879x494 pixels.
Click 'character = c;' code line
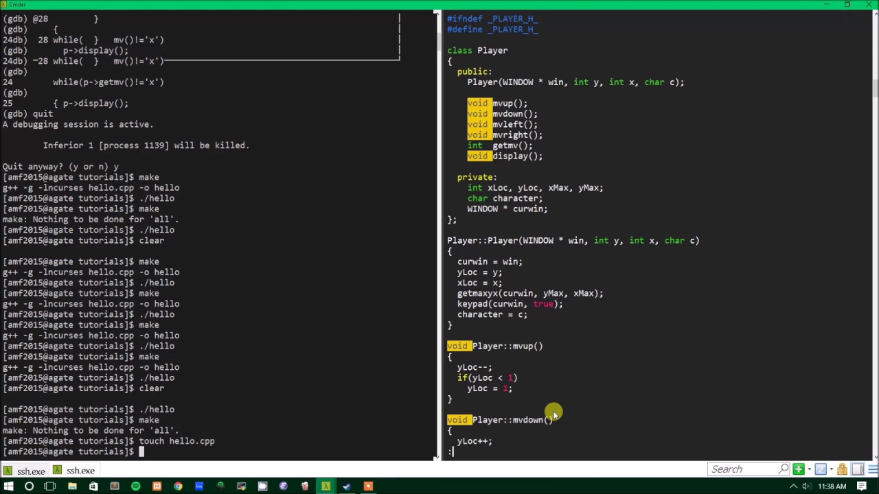[x=492, y=315]
